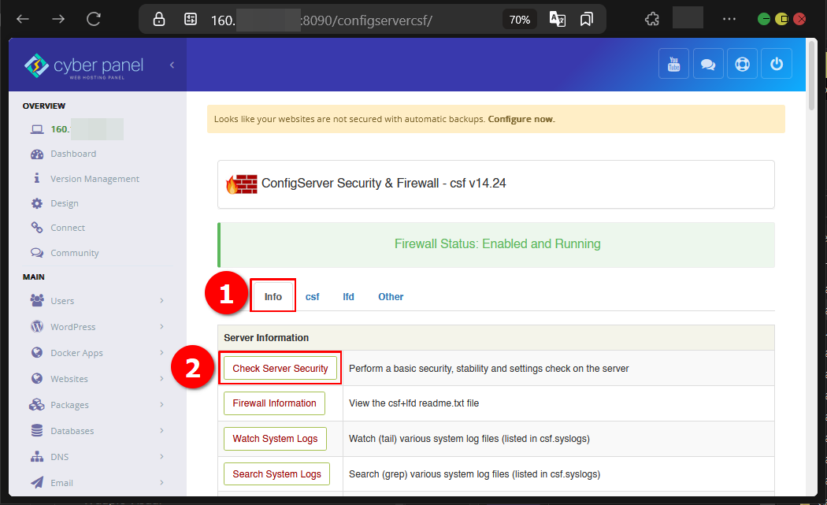
Task: Collapse the sidebar with the chevron
Action: pos(172,65)
